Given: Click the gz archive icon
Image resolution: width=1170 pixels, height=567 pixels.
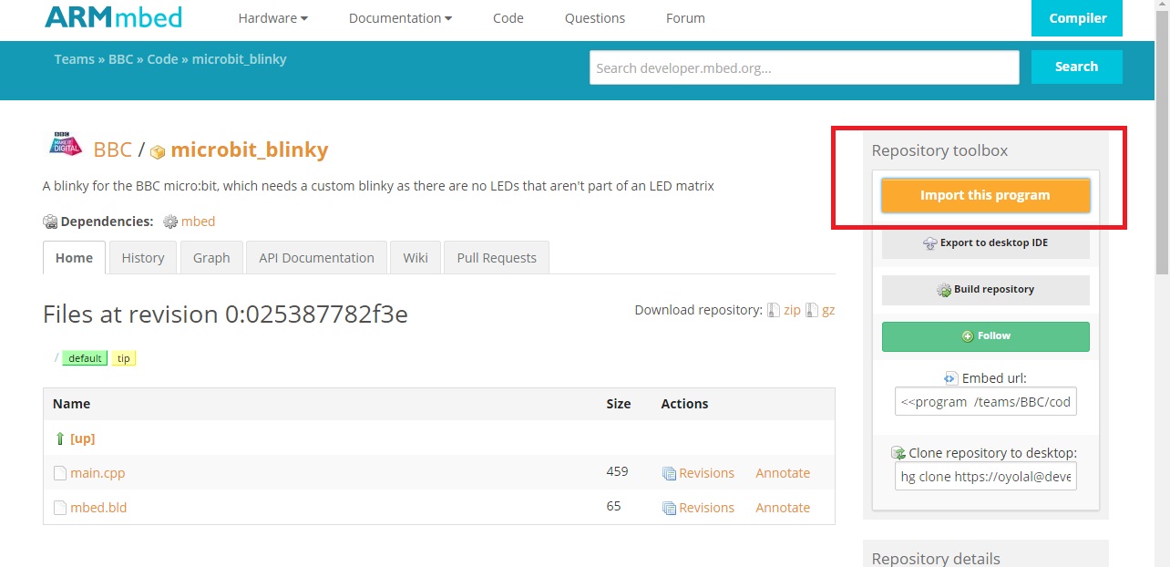Looking at the screenshot, I should [811, 310].
